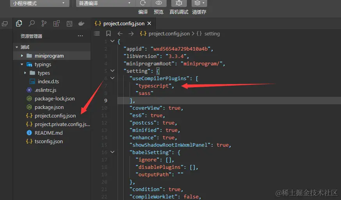Open the 小程序模式 mode dropdown
341x200 pixels.
pos(39,3)
